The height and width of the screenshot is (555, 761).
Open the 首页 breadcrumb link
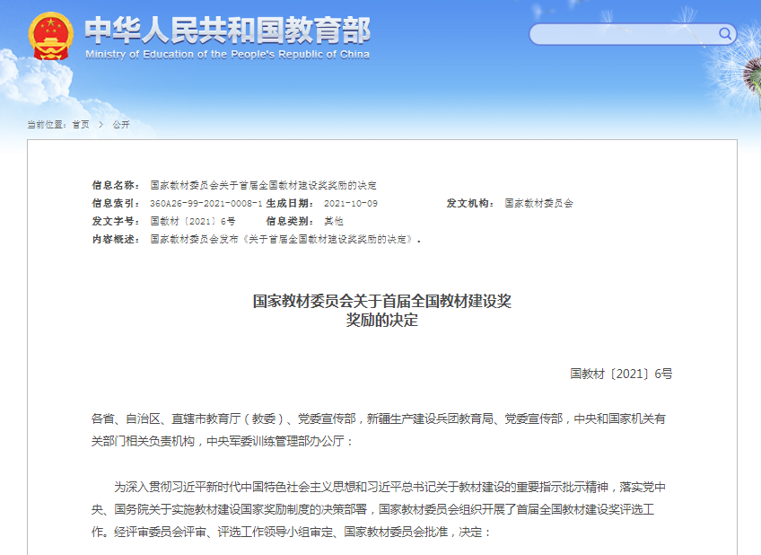(81, 125)
